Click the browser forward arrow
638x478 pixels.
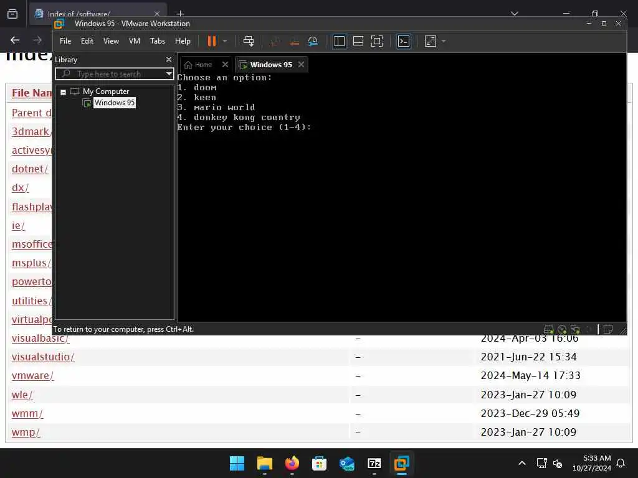pyautogui.click(x=37, y=40)
